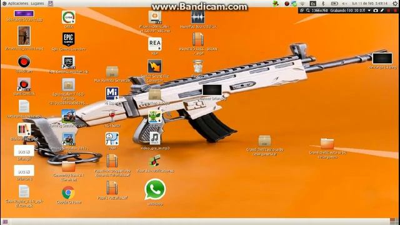Pause recording with the red pause button
This screenshot has height=225, width=400.
[389, 11]
